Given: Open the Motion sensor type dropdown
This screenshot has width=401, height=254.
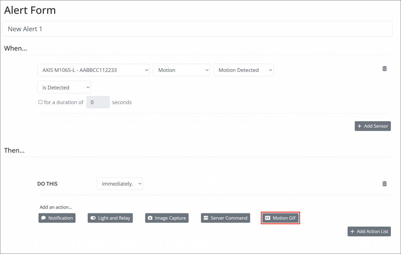Looking at the screenshot, I should 181,70.
